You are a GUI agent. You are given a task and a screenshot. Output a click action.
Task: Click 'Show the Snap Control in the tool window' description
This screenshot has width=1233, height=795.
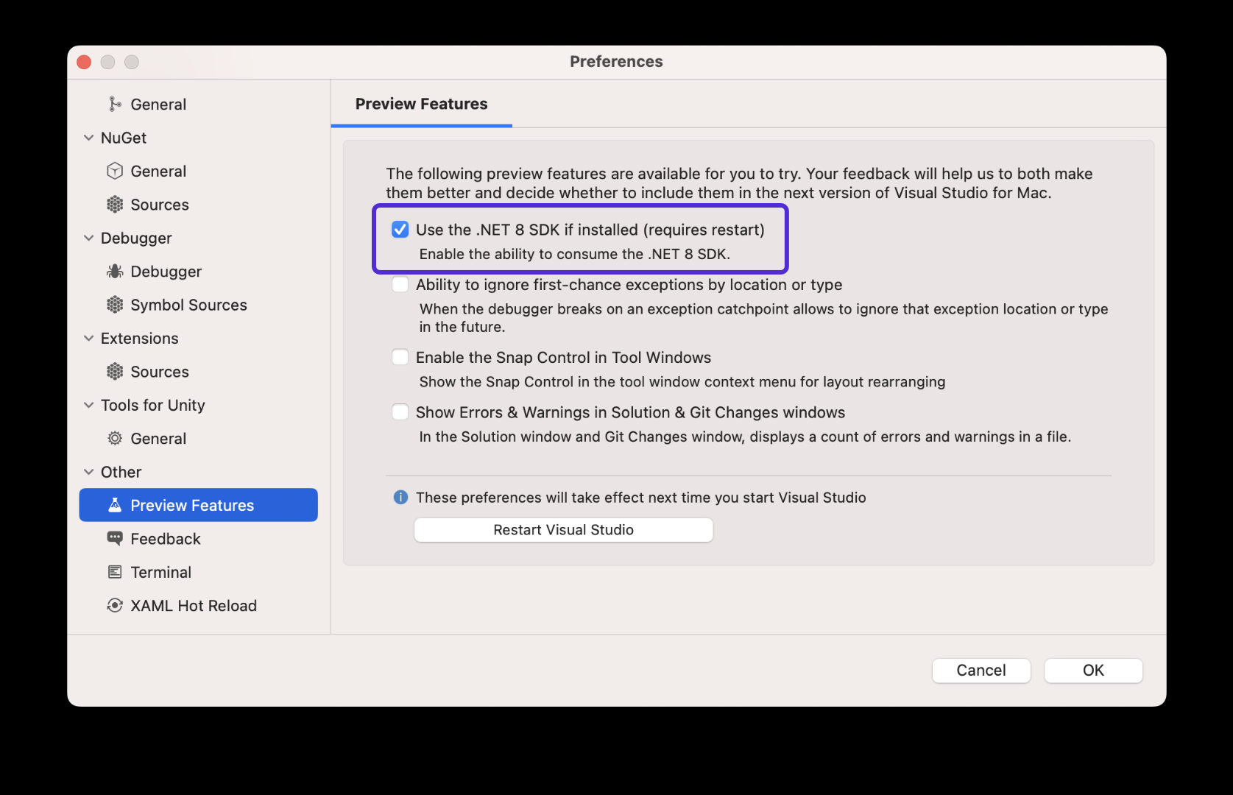[682, 382]
